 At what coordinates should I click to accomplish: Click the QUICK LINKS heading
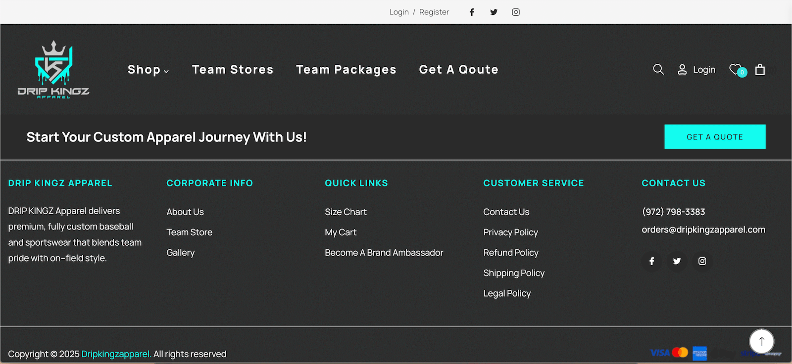click(356, 183)
